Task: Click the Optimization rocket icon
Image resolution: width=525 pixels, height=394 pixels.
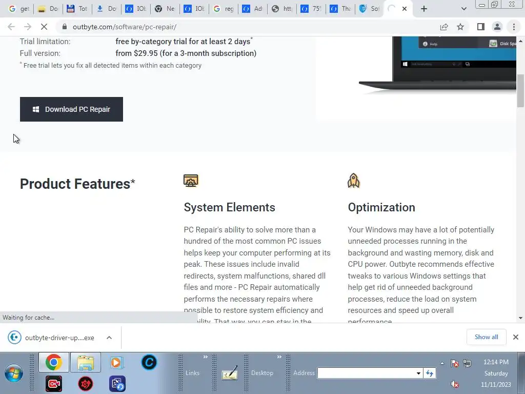Action: (354, 181)
